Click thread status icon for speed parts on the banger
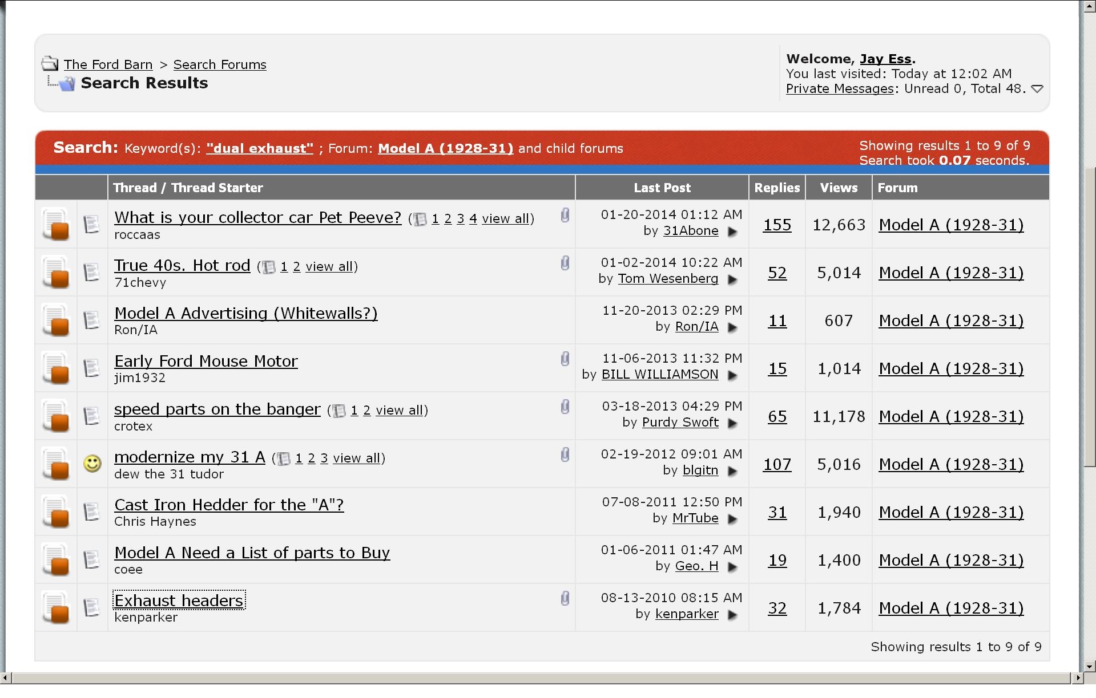 pyautogui.click(x=56, y=416)
